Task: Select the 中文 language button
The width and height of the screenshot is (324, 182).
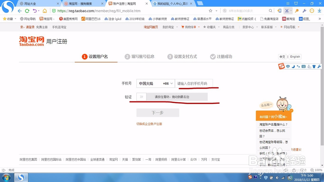Action: pyautogui.click(x=282, y=57)
